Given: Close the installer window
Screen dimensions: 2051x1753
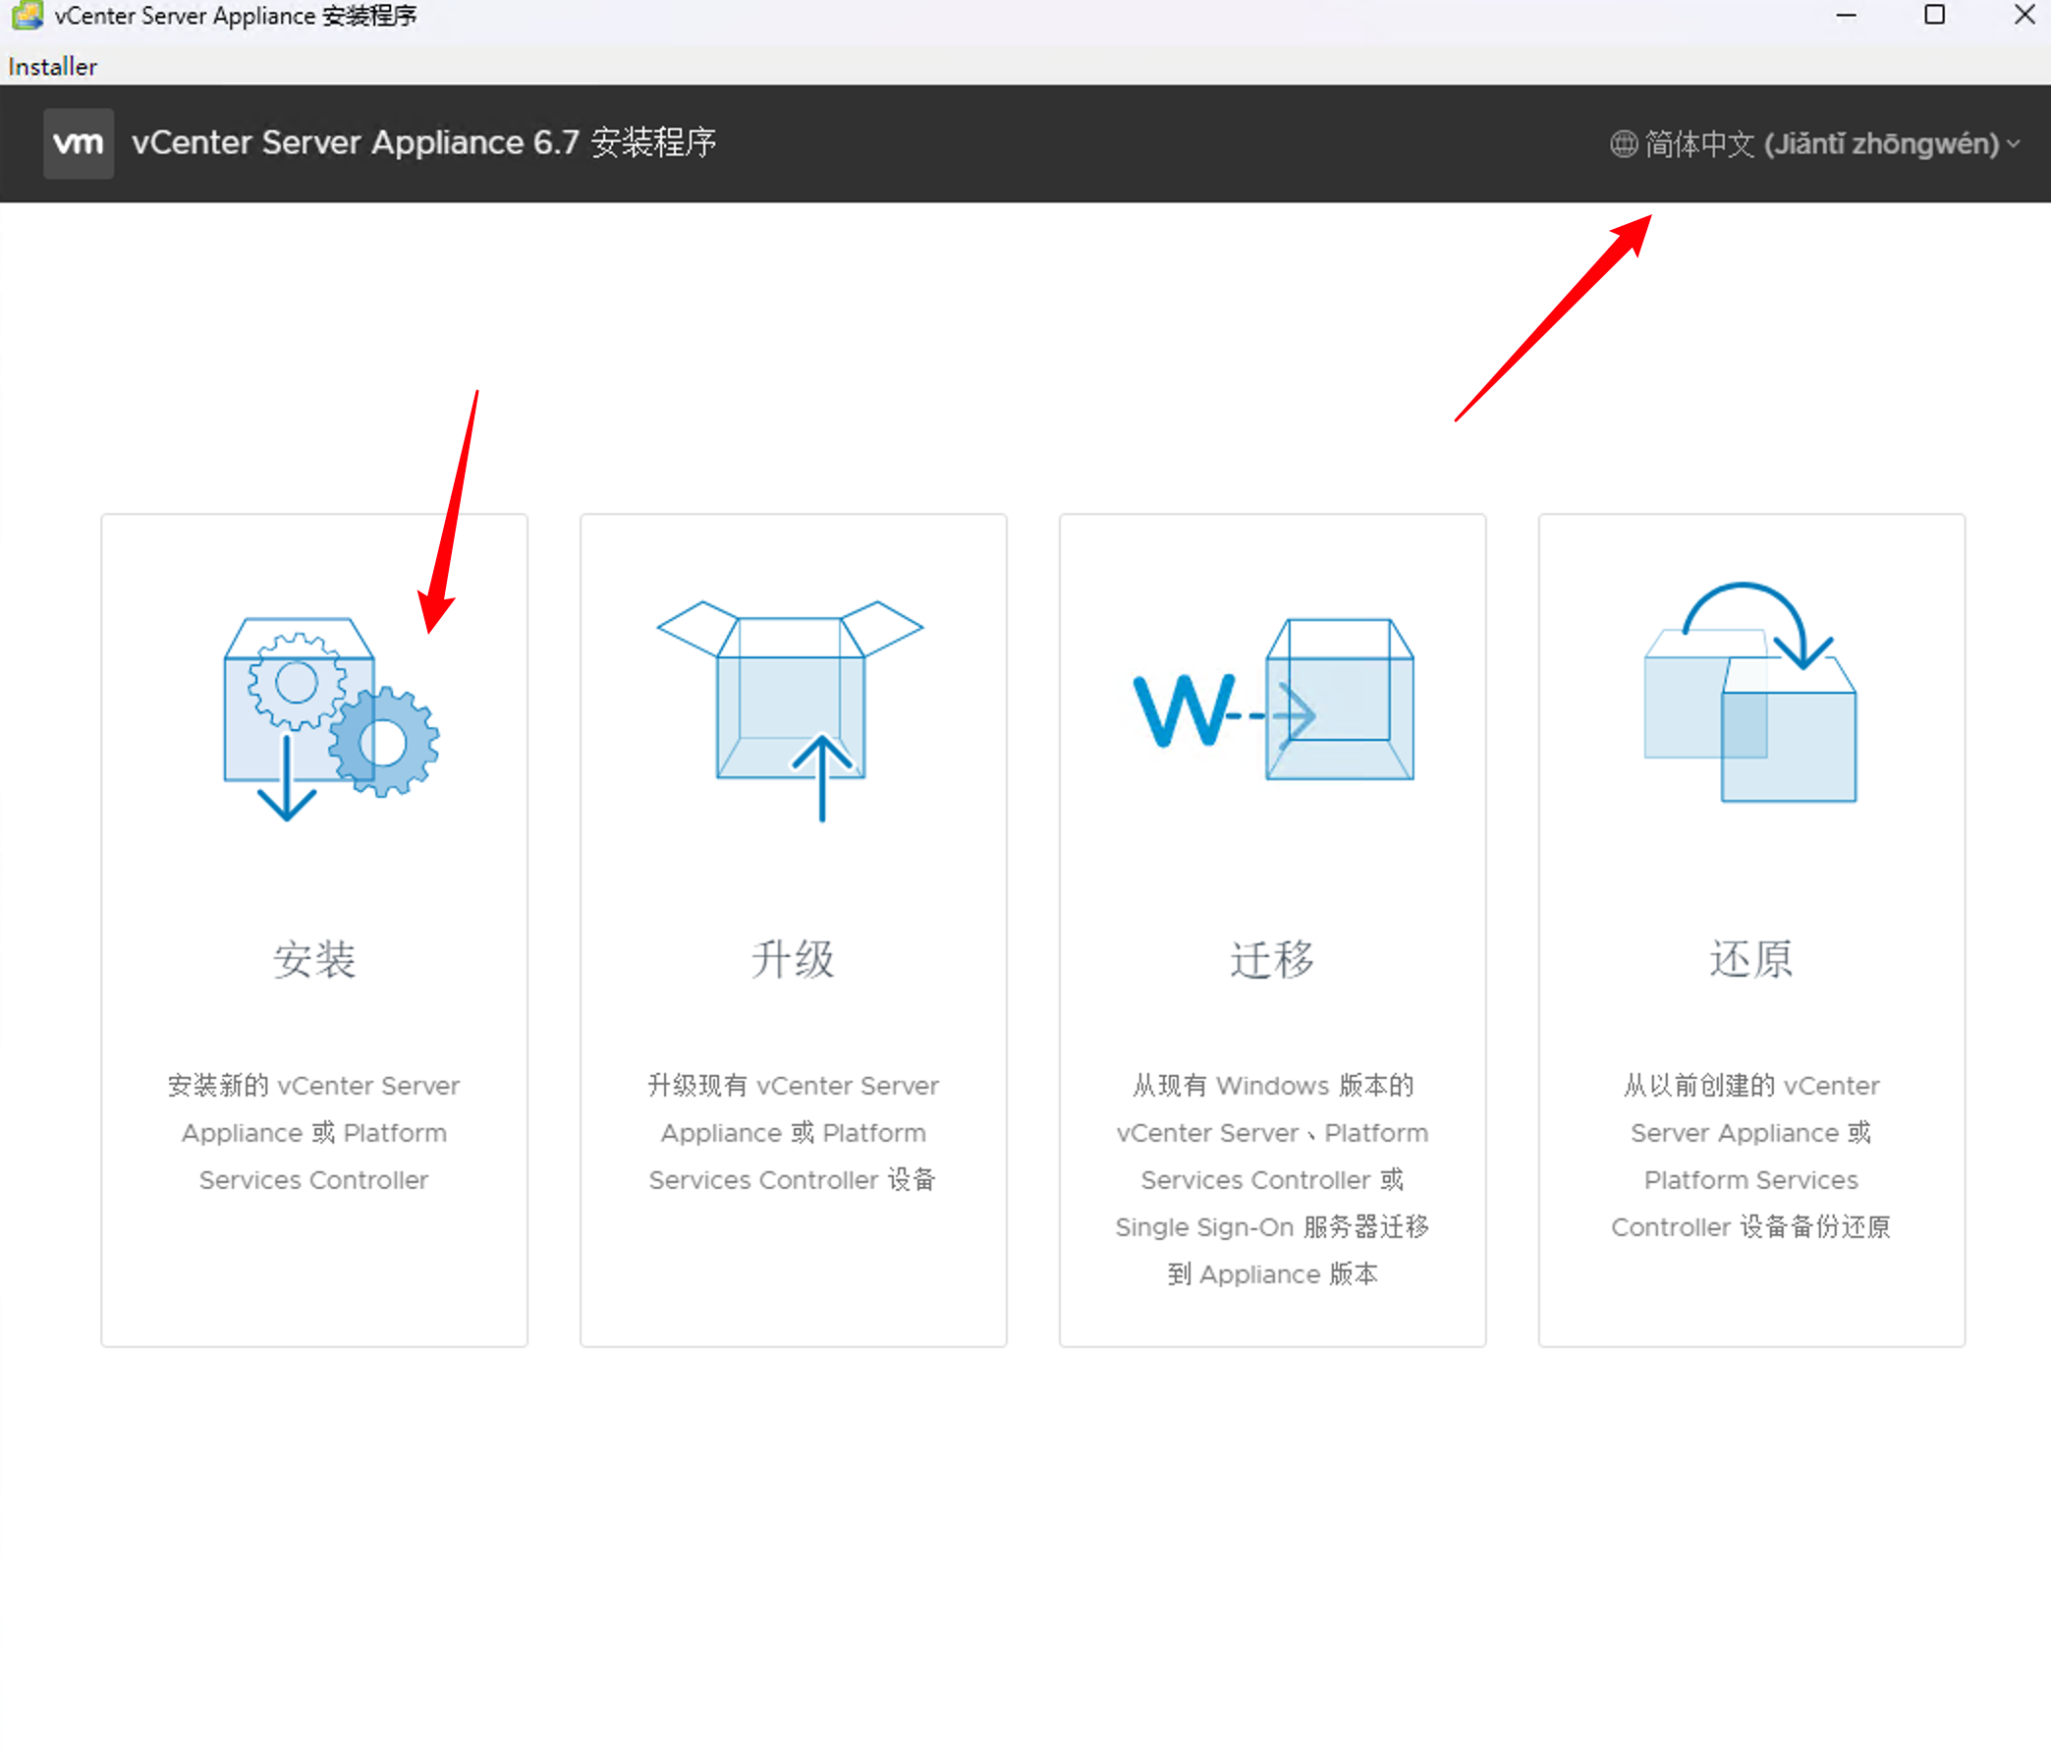Looking at the screenshot, I should coord(2024,15).
